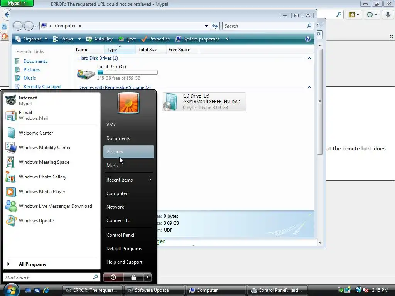395x296 pixels.
Task: Collapse Hard Disk Drives group
Action: [309, 58]
